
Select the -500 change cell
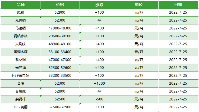click(99, 99)
